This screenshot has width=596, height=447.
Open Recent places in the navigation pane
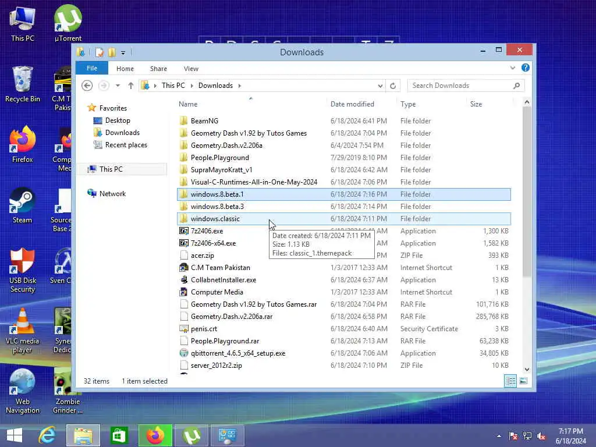(x=120, y=145)
